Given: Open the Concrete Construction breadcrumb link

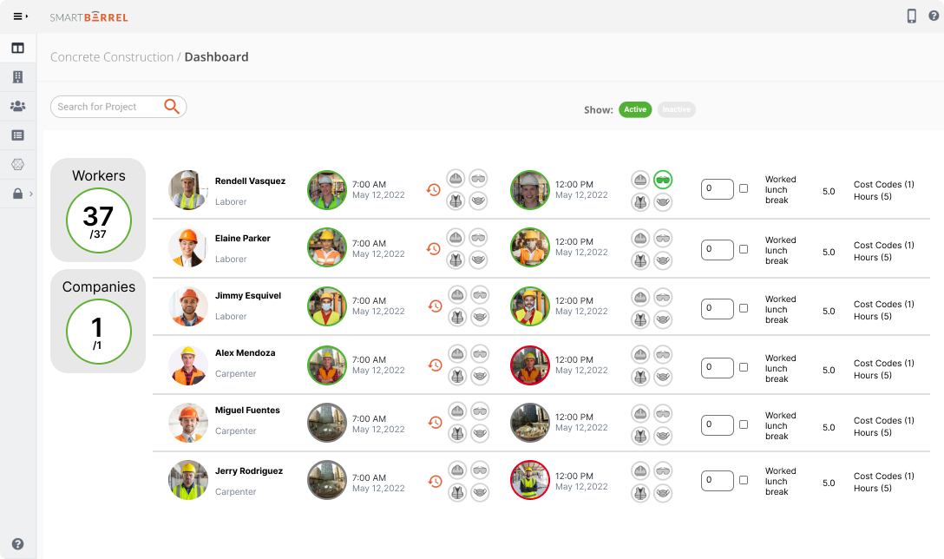Looking at the screenshot, I should [x=112, y=57].
